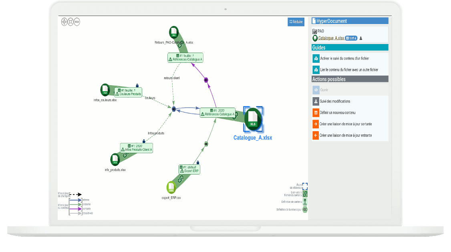This screenshot has height=252, width=451.
Task: Select the info_produits.xlsx file icon
Action: [115, 160]
